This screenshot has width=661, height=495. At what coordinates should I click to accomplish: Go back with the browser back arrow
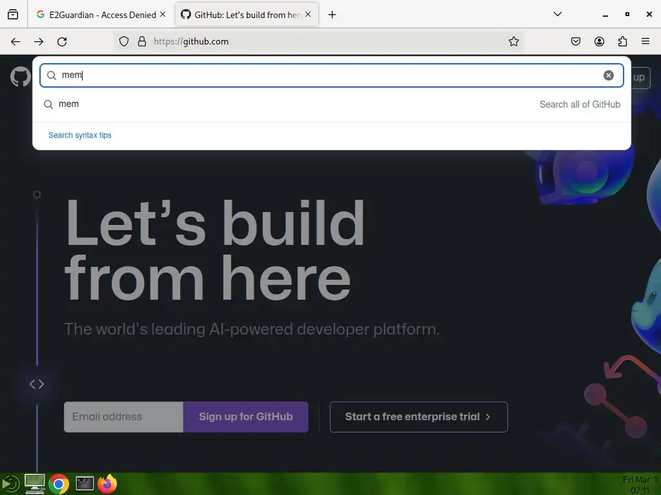pos(15,42)
